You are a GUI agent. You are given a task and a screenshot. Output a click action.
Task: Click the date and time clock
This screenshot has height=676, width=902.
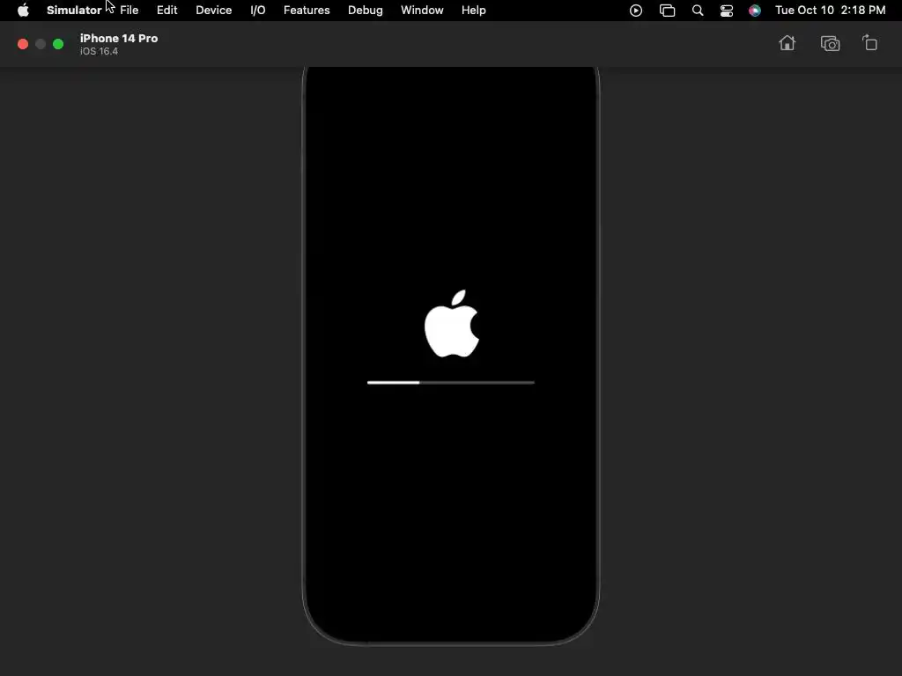[x=830, y=11]
